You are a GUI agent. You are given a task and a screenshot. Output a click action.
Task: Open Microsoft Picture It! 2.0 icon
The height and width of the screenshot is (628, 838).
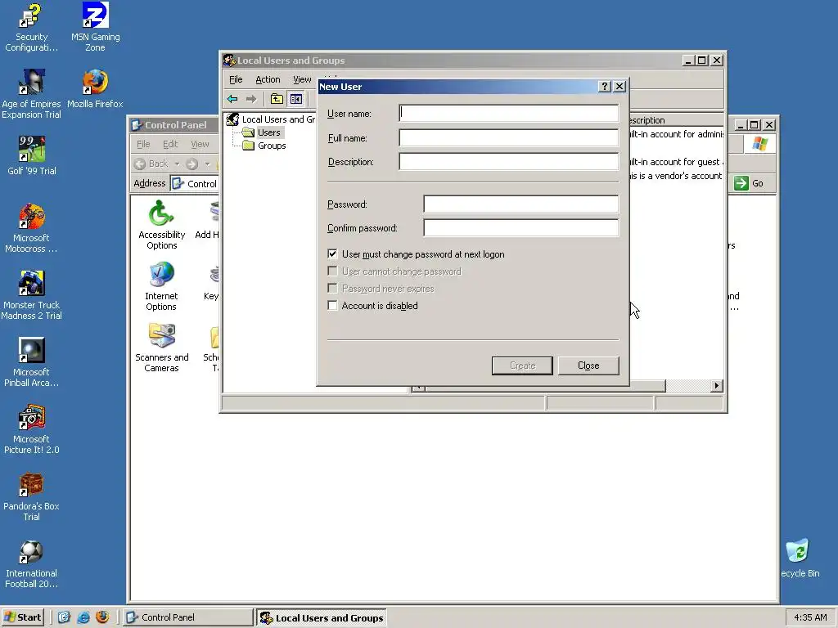pos(31,429)
